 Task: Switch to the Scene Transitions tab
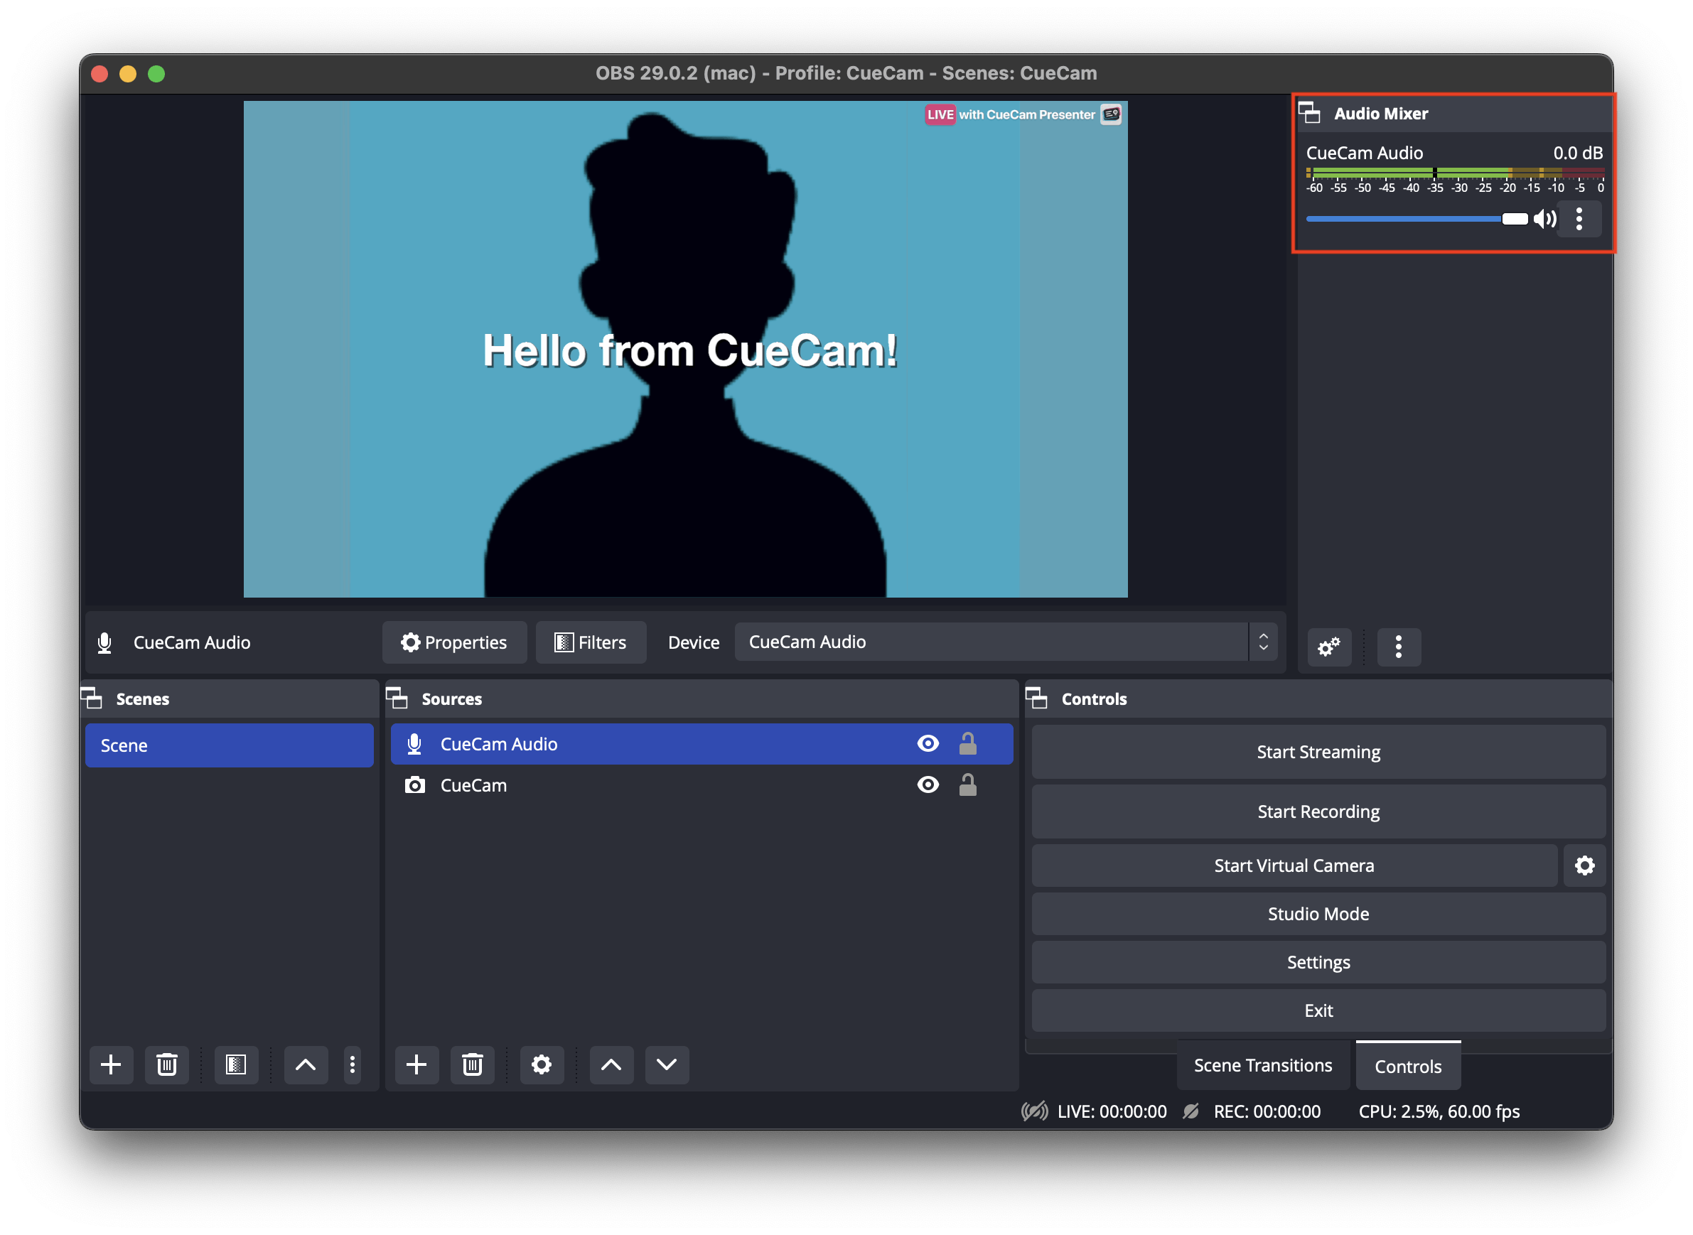coord(1262,1066)
